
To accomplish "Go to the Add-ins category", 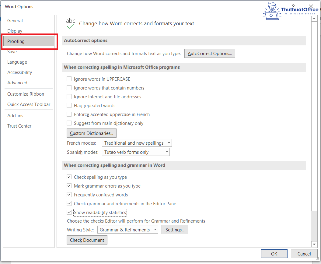I will pyautogui.click(x=15, y=116).
